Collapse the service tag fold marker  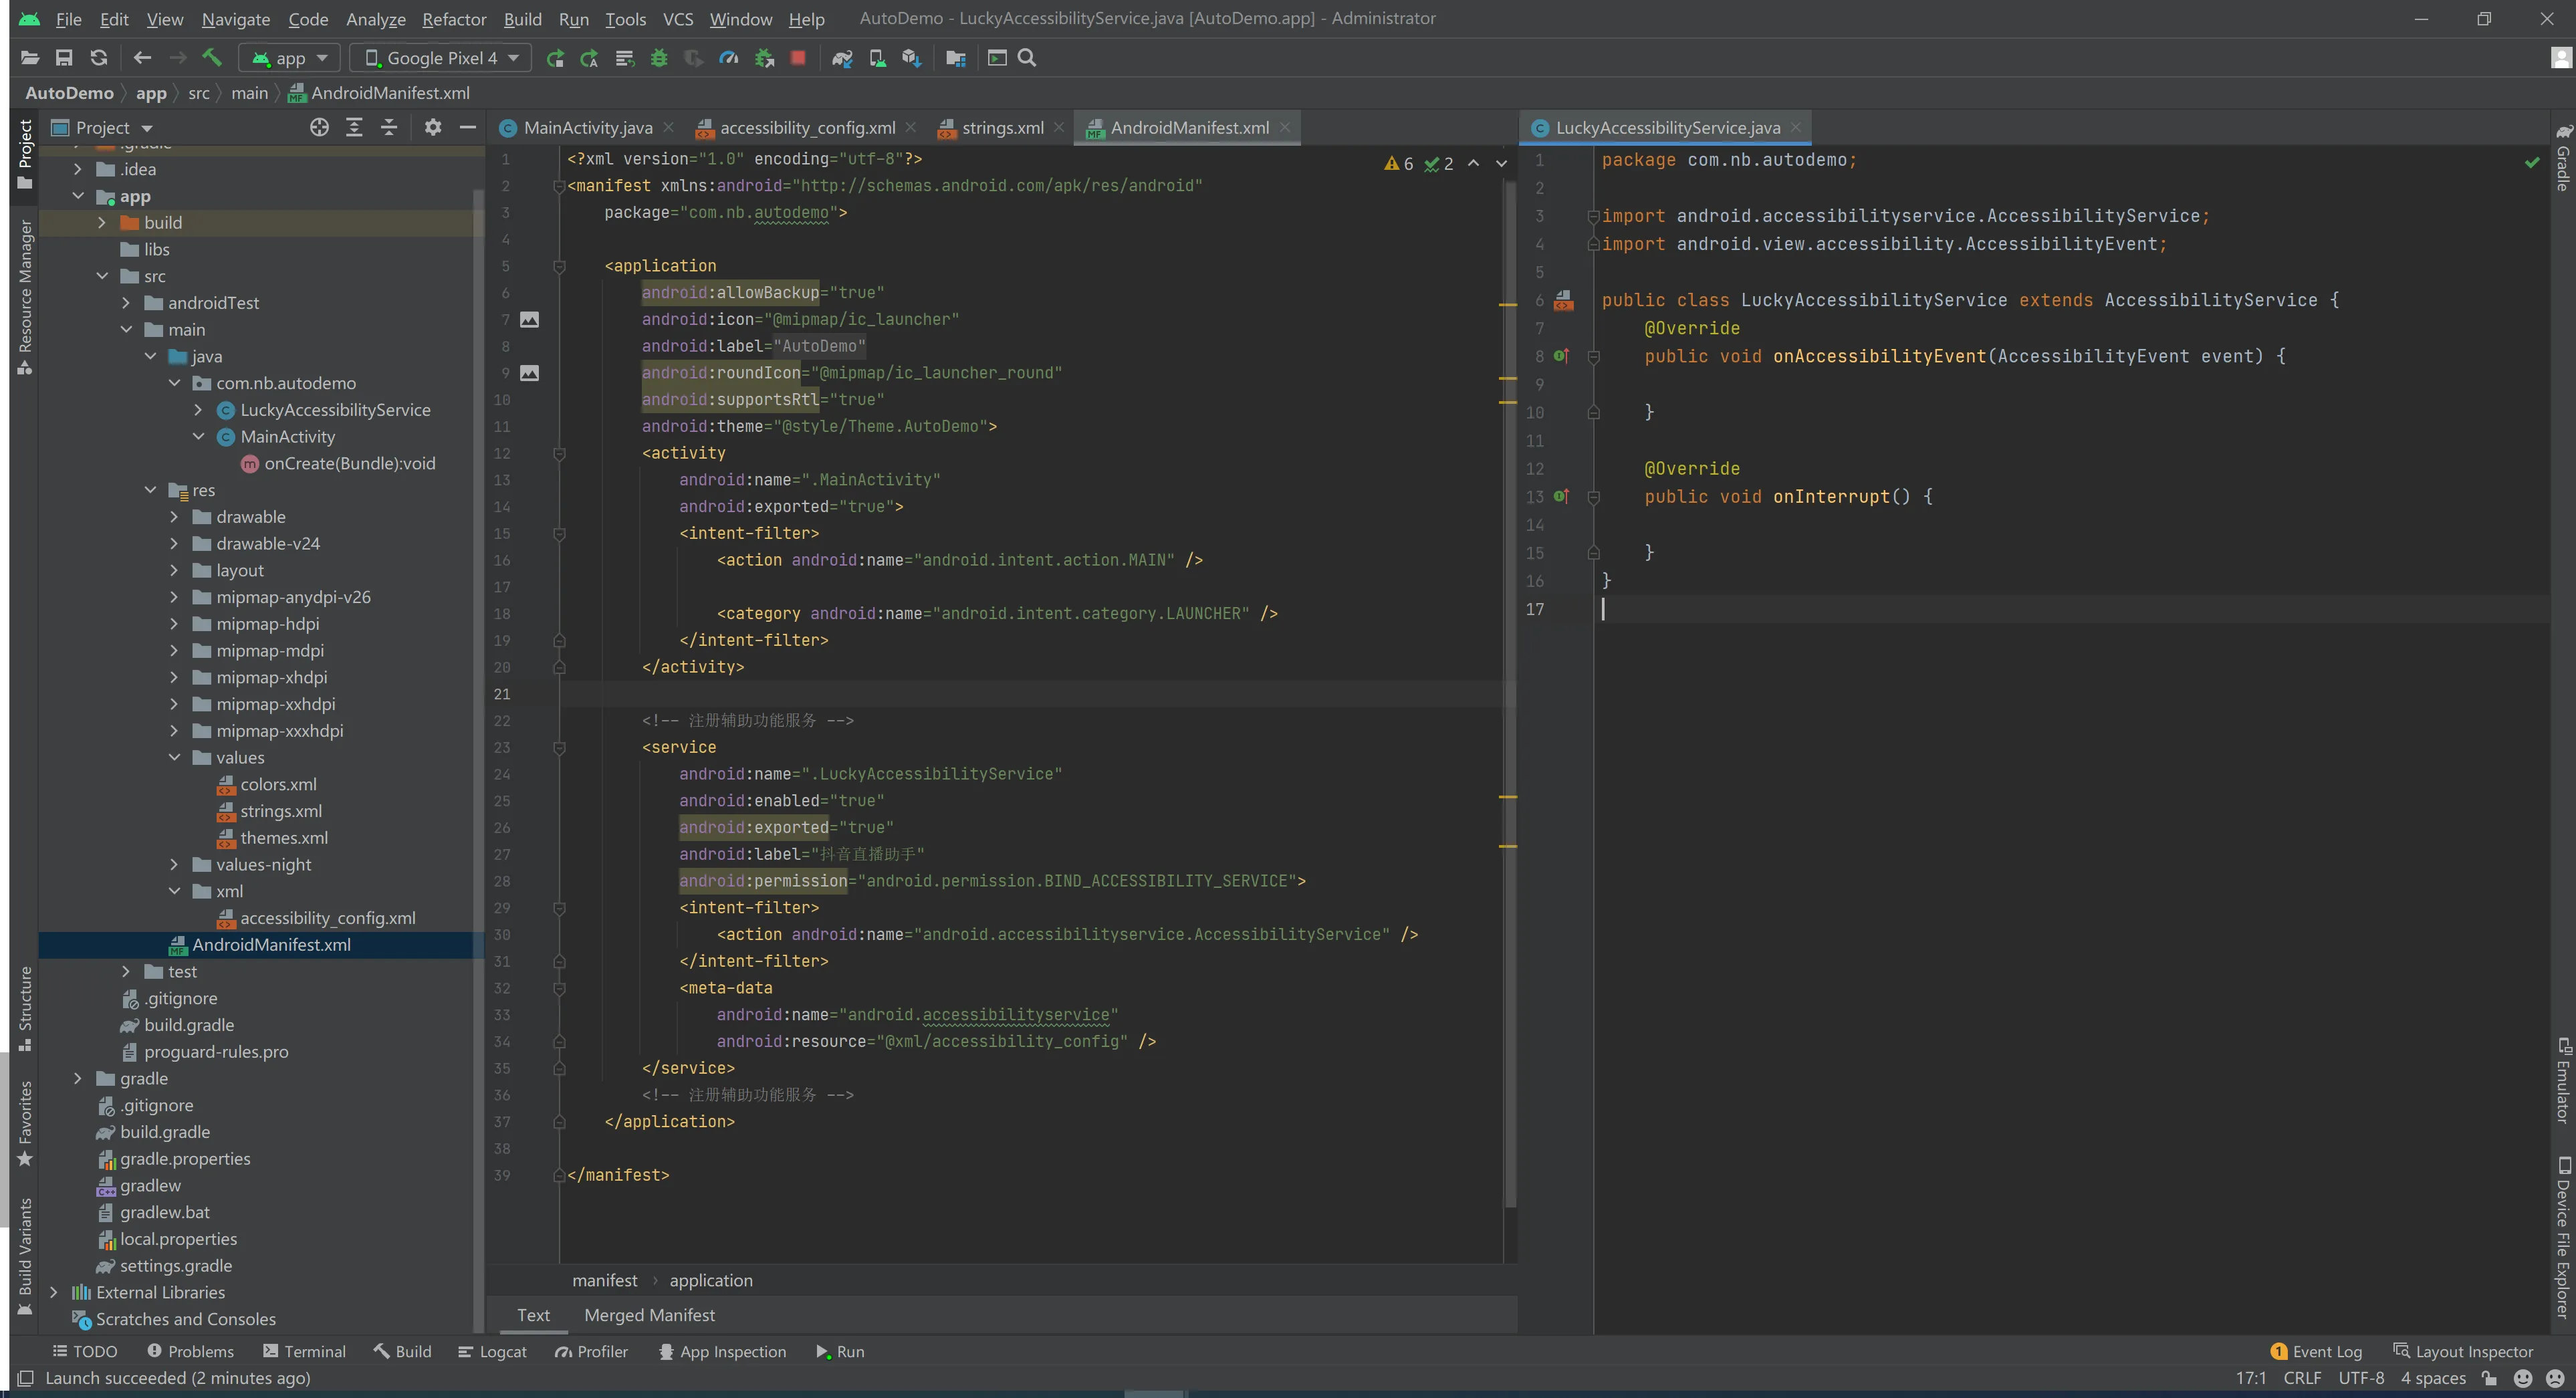tap(560, 747)
